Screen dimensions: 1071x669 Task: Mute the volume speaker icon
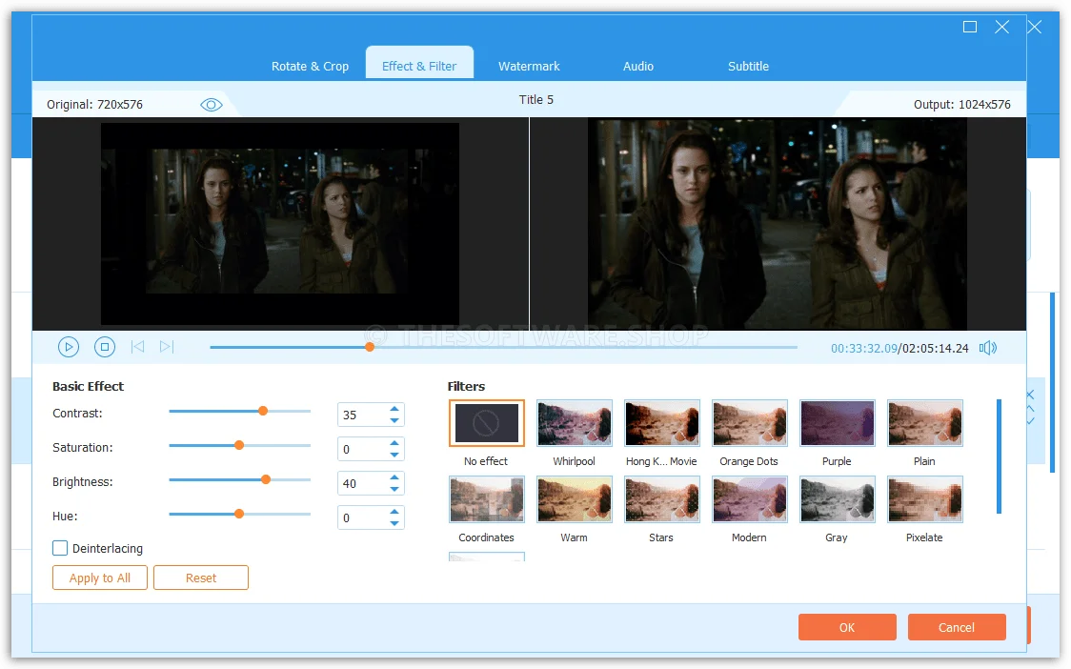pyautogui.click(x=988, y=348)
